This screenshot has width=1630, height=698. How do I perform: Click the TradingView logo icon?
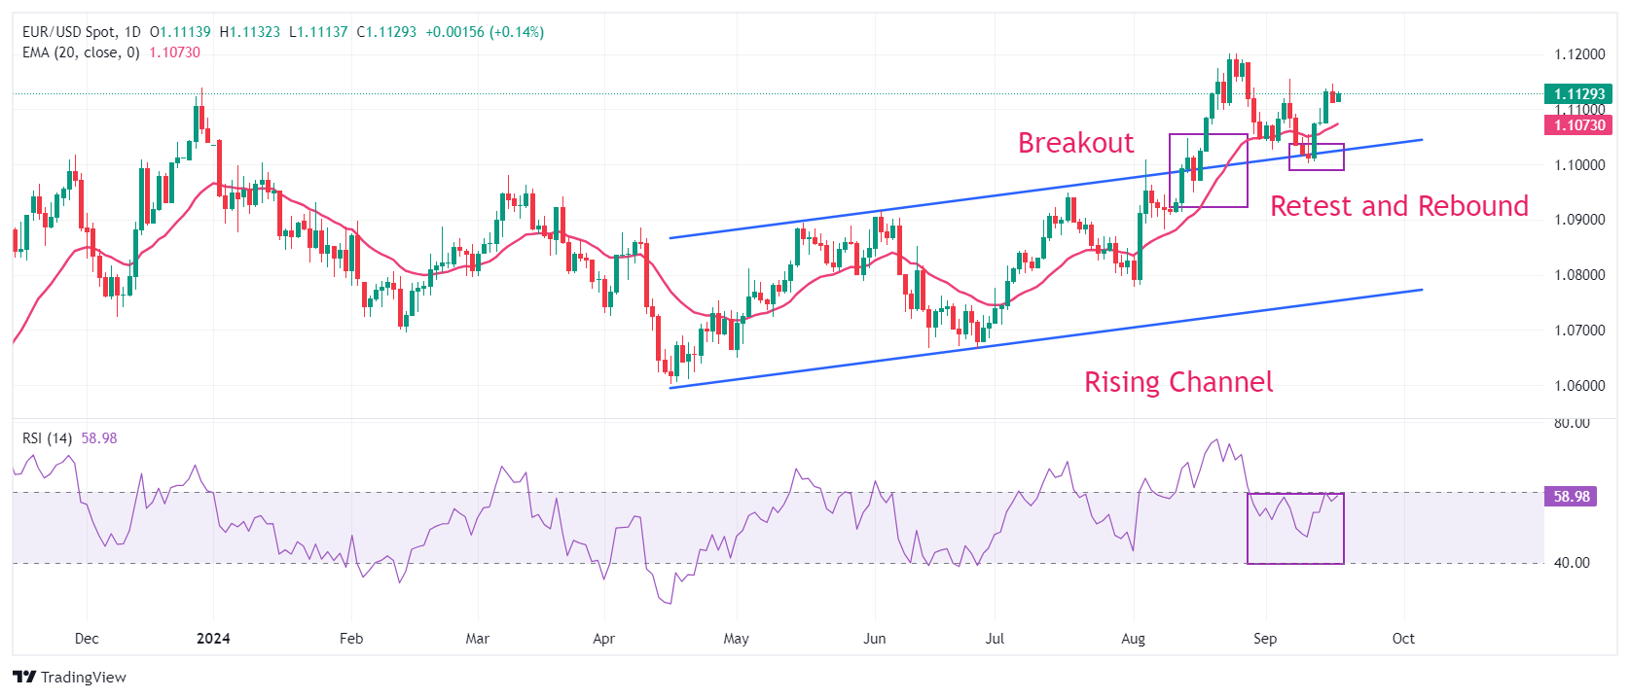click(24, 677)
